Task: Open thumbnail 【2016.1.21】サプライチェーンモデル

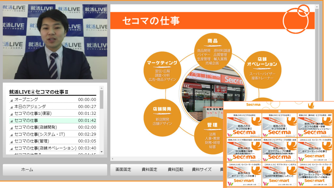Action: point(279,174)
